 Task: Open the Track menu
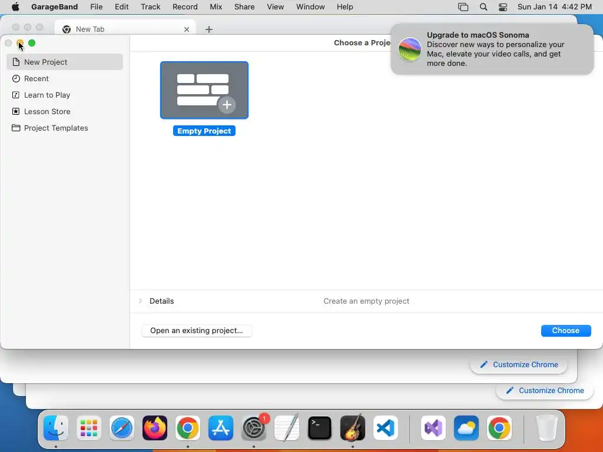point(150,7)
